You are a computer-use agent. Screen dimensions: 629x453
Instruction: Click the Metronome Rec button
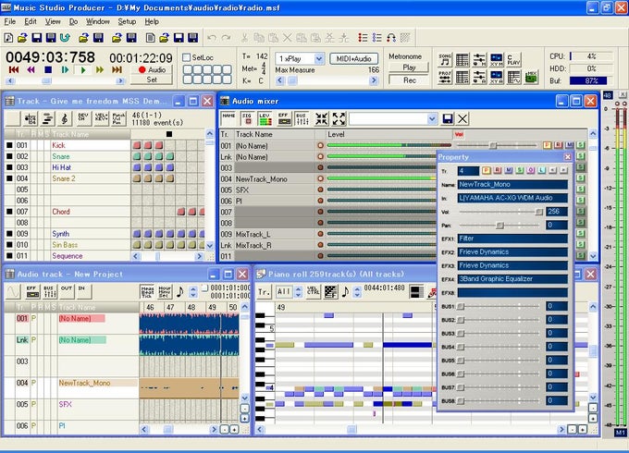[x=409, y=80]
